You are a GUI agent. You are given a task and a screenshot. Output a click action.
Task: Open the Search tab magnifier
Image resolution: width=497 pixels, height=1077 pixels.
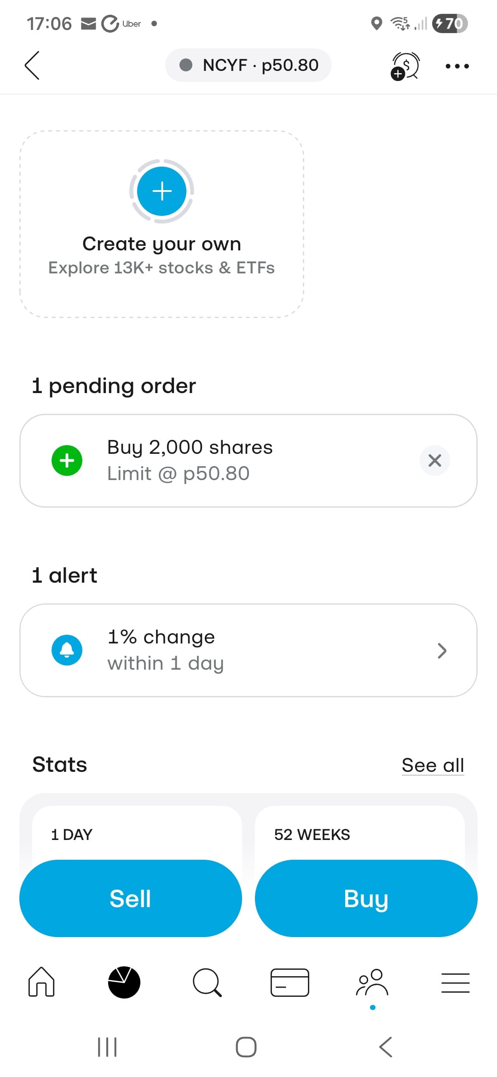click(207, 982)
